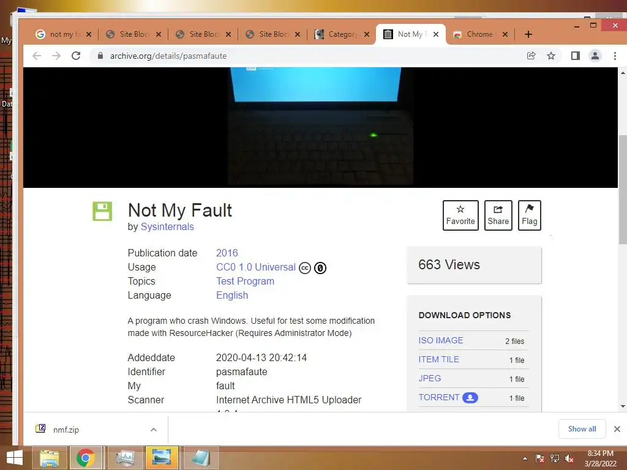Image resolution: width=627 pixels, height=470 pixels.
Task: Click the Not My Fault title heading
Action: (180, 211)
